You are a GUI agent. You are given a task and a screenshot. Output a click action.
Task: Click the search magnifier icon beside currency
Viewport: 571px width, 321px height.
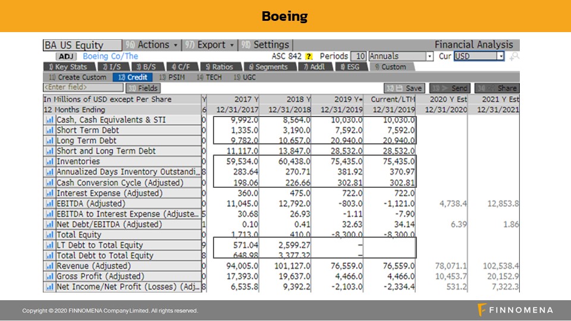pos(514,56)
